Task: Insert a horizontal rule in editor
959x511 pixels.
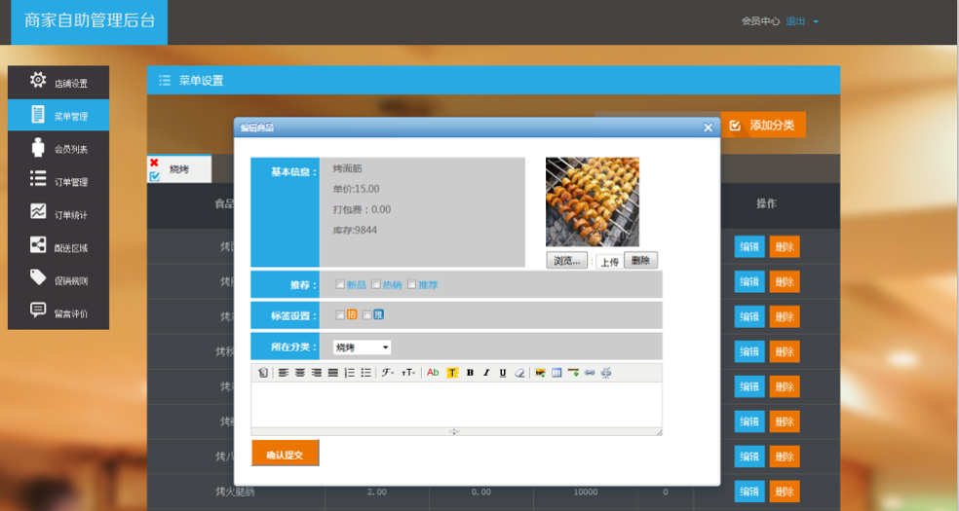Action: [573, 373]
